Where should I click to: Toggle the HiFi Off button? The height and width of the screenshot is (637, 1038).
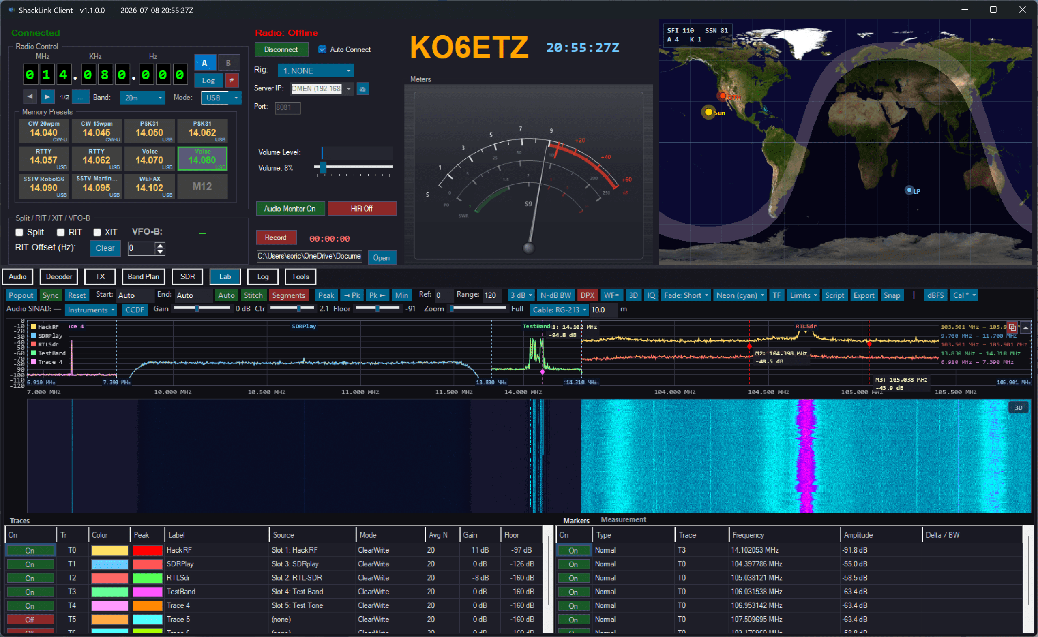tap(362, 209)
